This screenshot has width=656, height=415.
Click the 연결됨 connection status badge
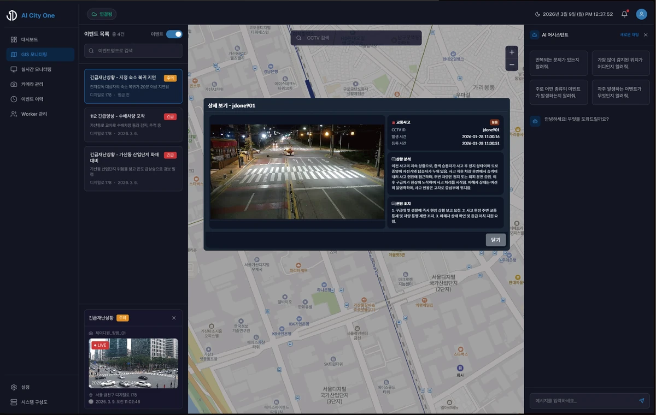tap(102, 14)
